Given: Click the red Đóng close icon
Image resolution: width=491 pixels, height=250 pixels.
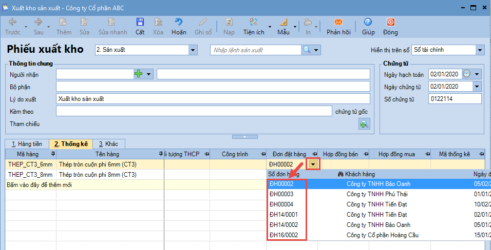Looking at the screenshot, I should point(390,23).
